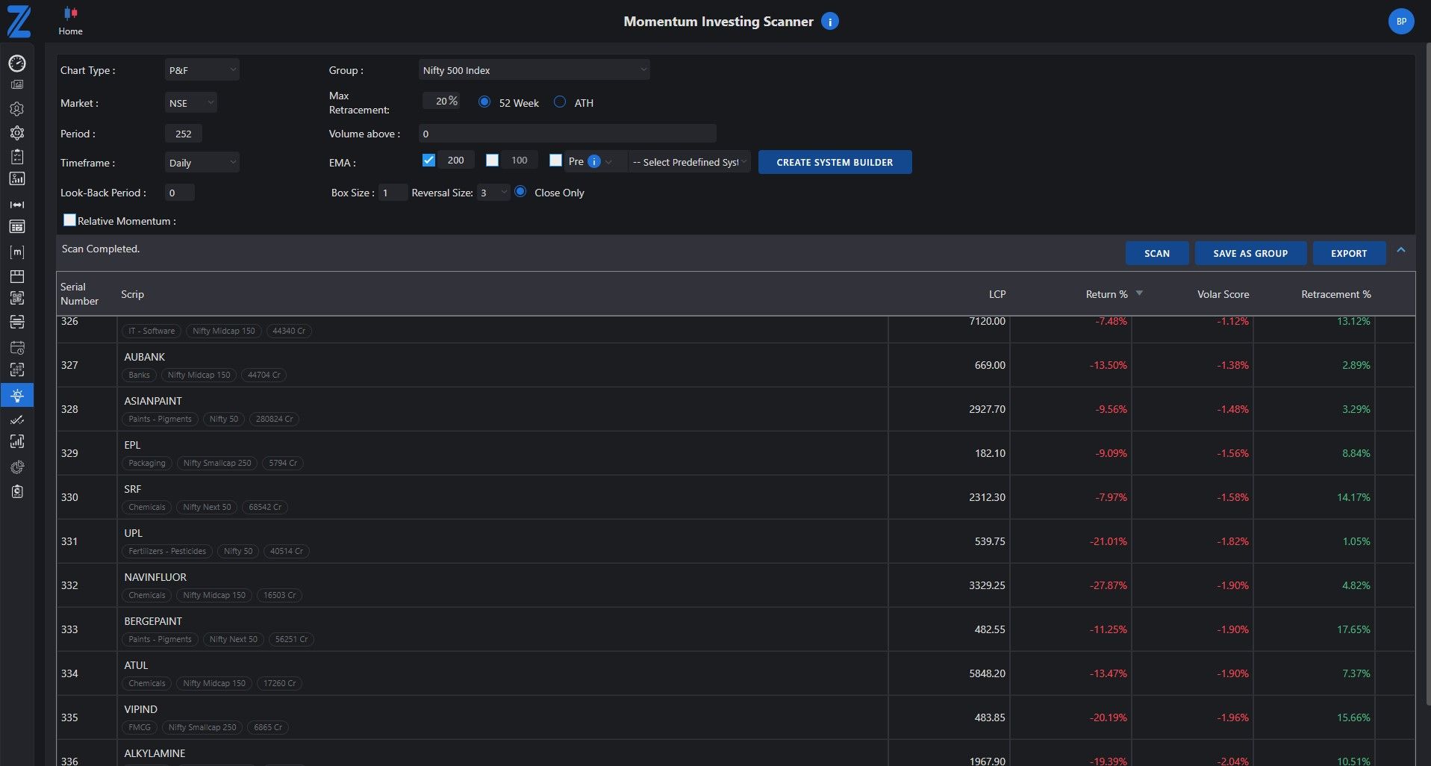Viewport: 1431px width, 766px height.
Task: Open the bar chart report sidebar icon
Action: 17,179
